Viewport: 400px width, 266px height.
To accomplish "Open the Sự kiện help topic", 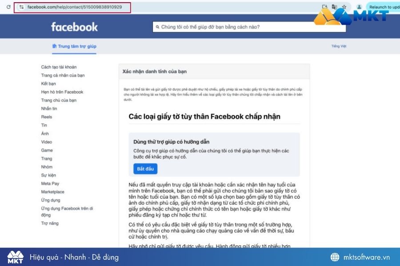I will [48, 175].
